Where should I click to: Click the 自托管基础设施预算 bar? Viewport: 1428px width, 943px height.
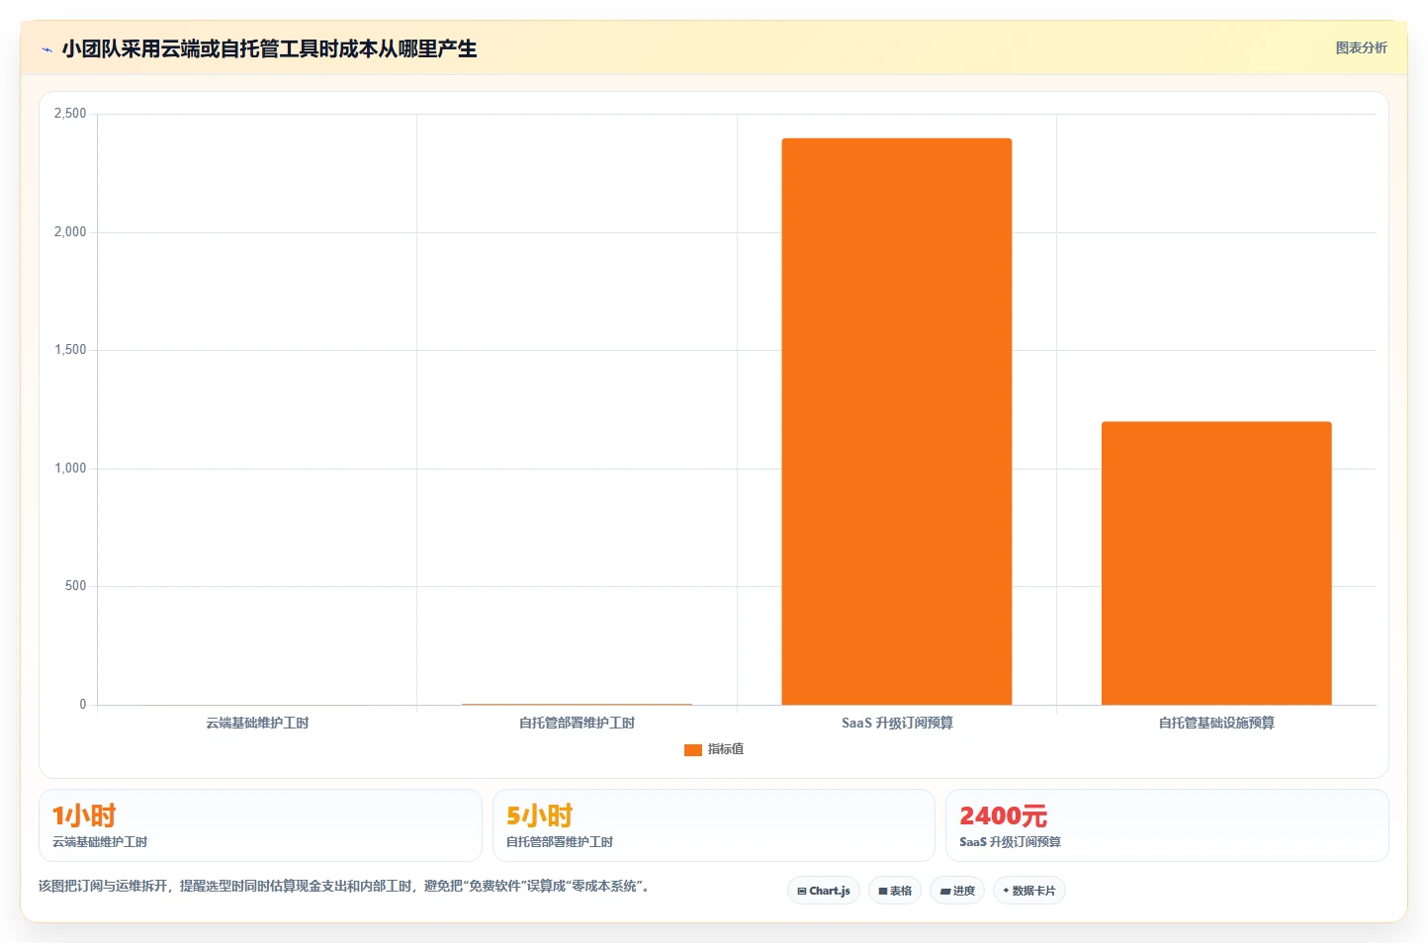tap(1216, 563)
